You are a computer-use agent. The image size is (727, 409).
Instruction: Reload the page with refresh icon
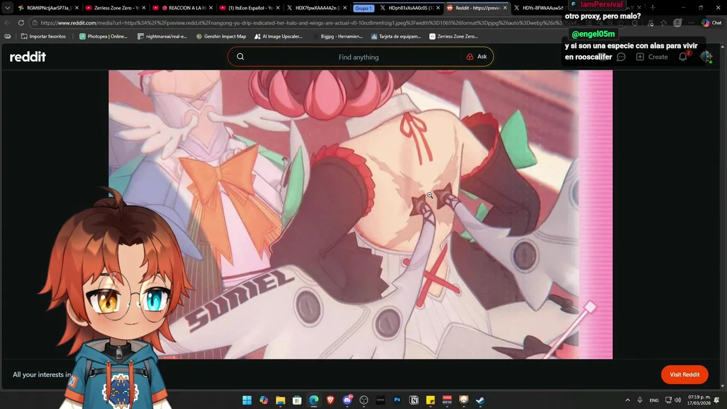(x=21, y=23)
